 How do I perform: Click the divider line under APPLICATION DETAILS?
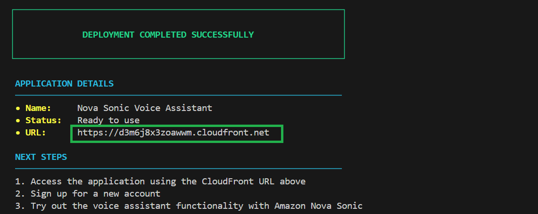click(178, 95)
